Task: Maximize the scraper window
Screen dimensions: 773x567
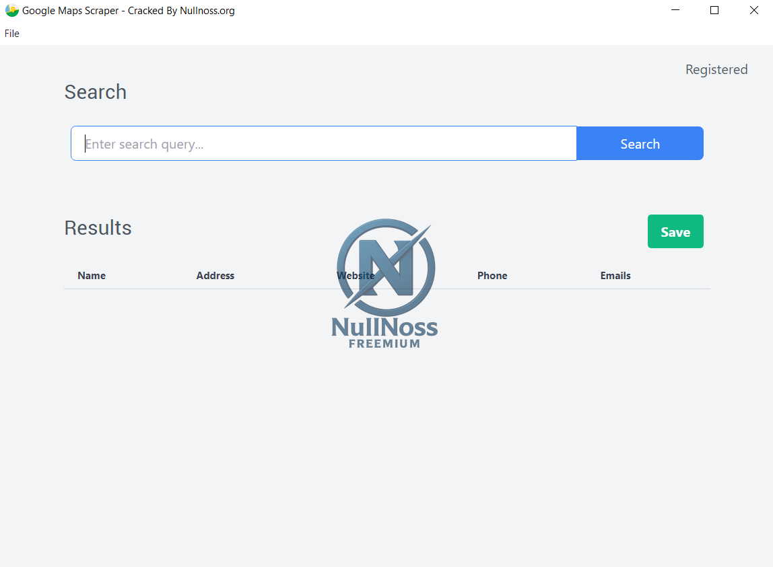Action: [714, 11]
